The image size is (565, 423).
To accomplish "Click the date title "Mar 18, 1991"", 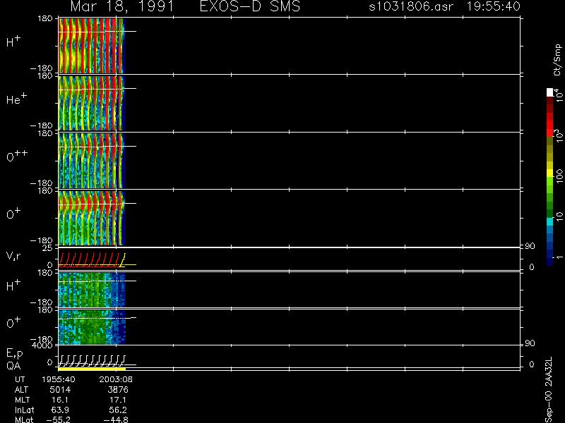I will pos(121,6).
